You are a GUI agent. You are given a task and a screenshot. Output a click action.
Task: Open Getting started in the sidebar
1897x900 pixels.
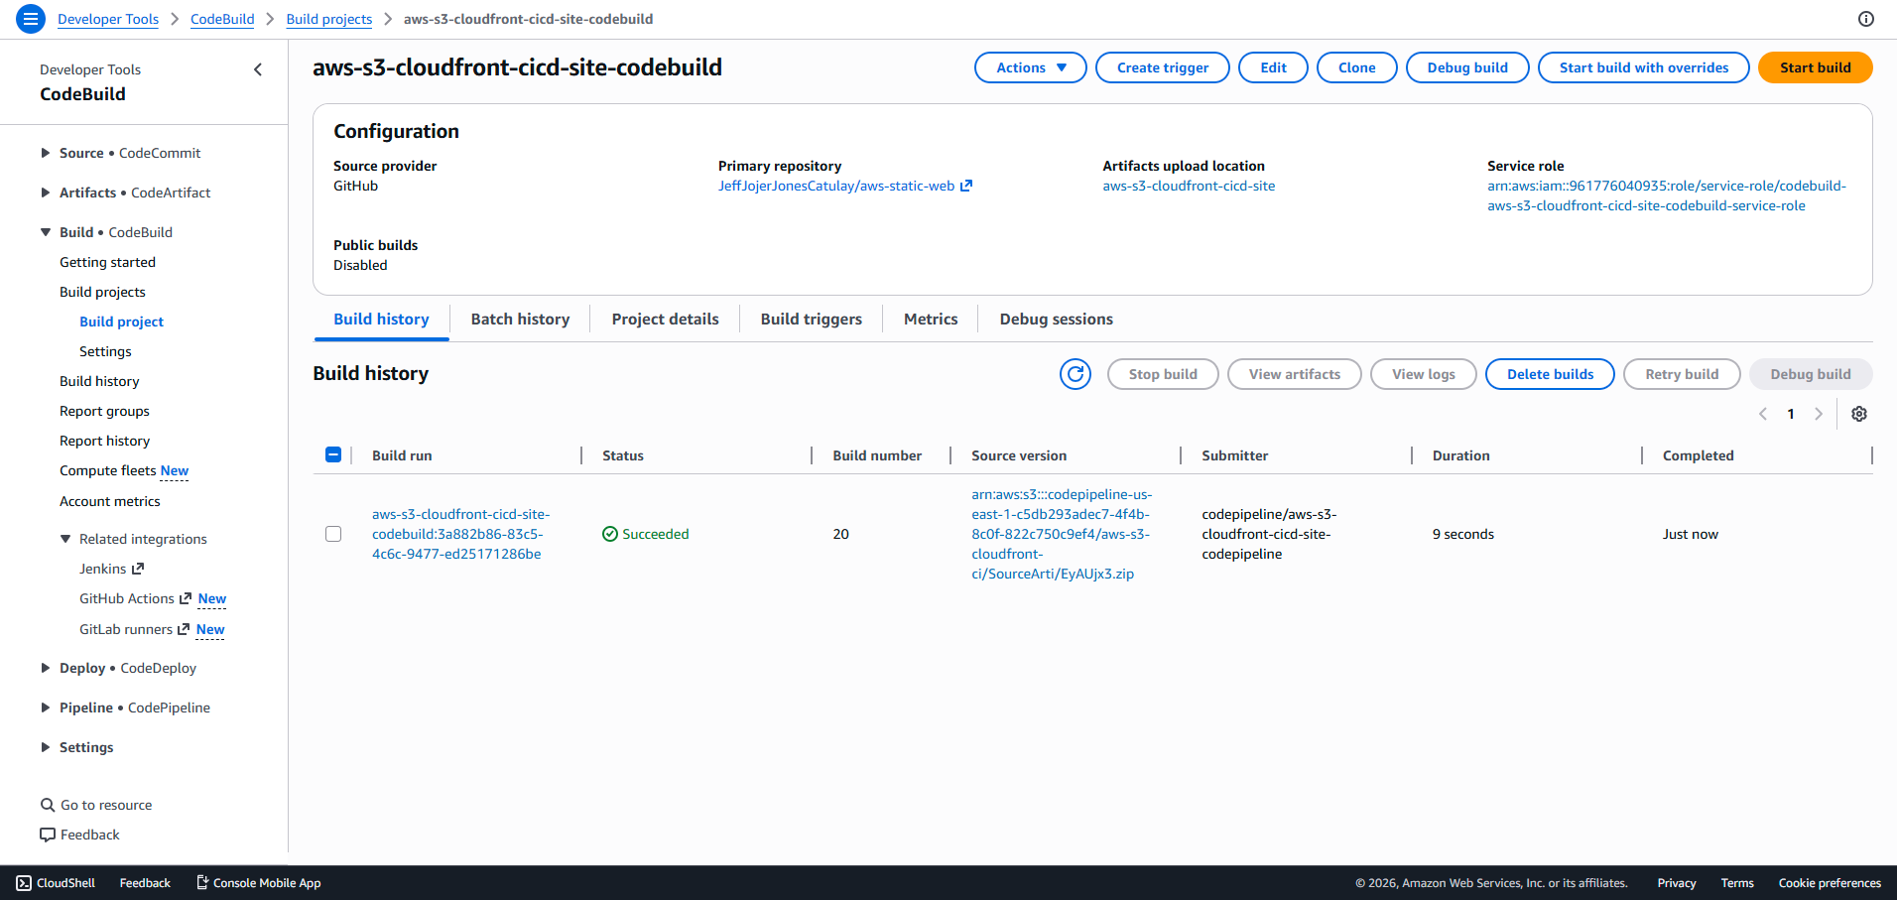coord(107,262)
